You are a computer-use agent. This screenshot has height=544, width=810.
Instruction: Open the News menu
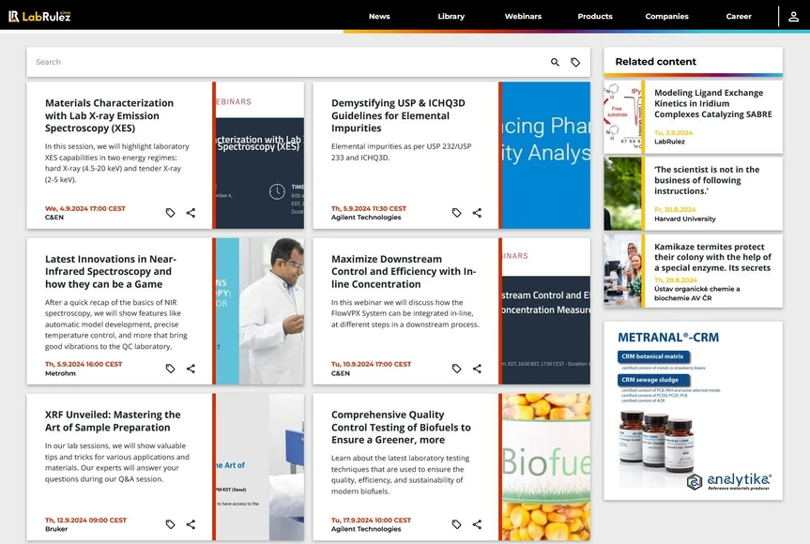[x=379, y=17]
